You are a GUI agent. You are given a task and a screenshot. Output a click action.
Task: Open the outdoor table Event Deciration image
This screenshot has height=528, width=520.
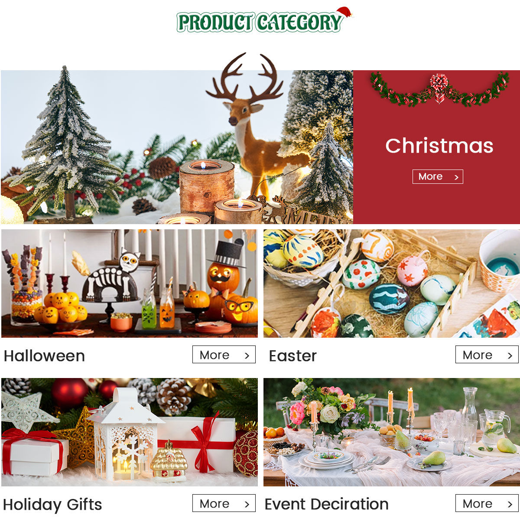click(392, 432)
